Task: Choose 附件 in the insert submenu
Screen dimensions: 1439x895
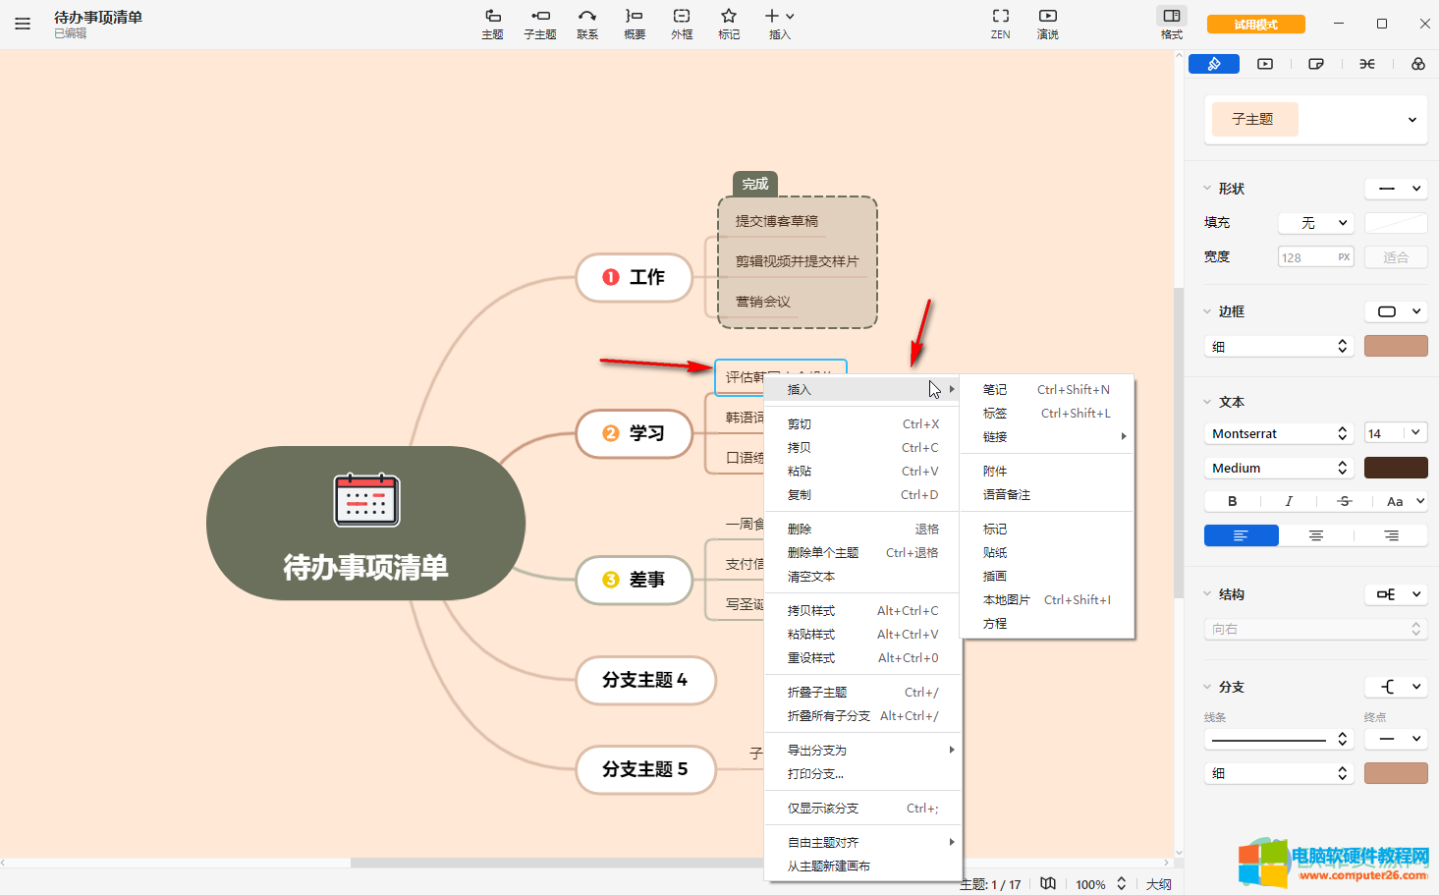Action: (x=1047, y=472)
